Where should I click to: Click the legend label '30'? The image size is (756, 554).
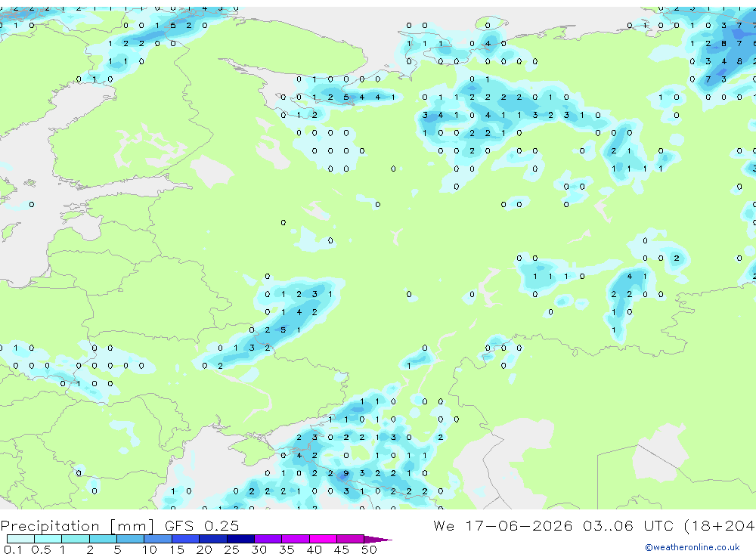[x=259, y=549]
